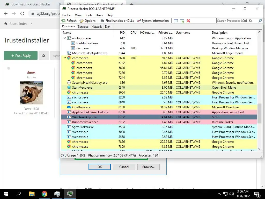Open Options via the gear icon

82,21
